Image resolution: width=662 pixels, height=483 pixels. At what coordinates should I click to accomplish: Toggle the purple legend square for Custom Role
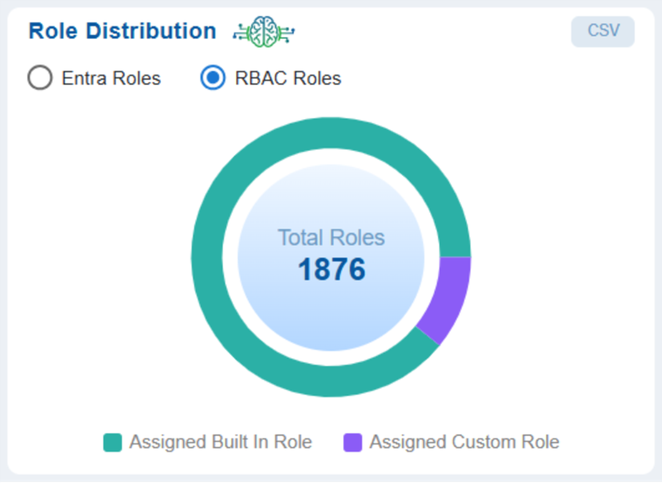coord(352,442)
